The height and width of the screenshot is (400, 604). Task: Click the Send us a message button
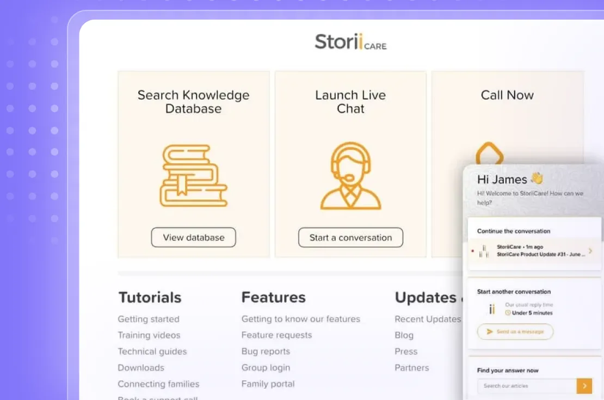click(515, 331)
